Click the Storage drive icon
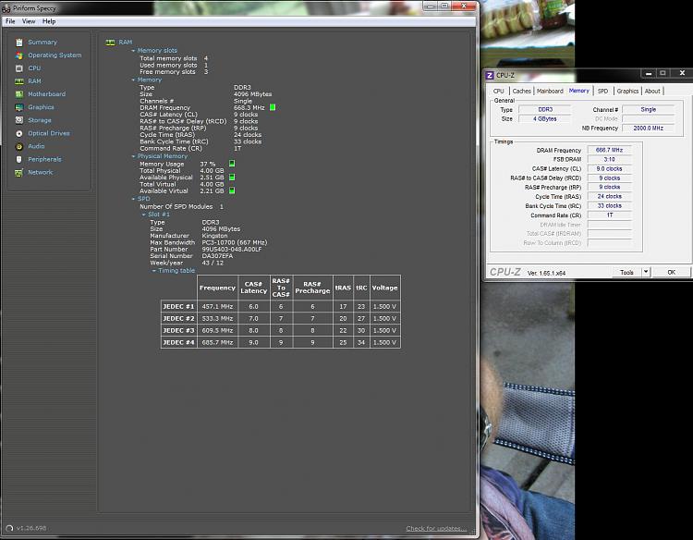693x540 pixels. [x=19, y=120]
